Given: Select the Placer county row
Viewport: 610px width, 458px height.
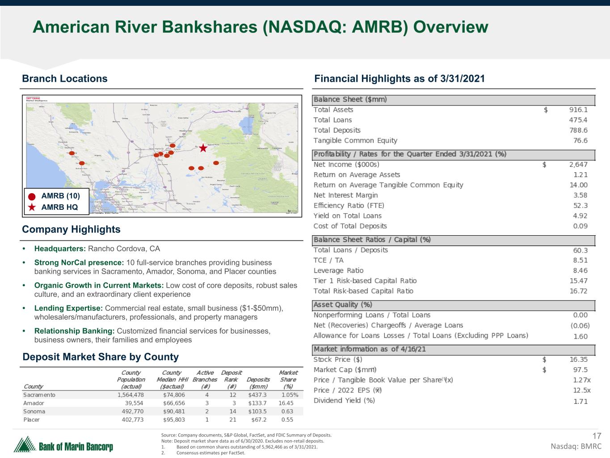Looking at the screenshot, I should [161, 420].
